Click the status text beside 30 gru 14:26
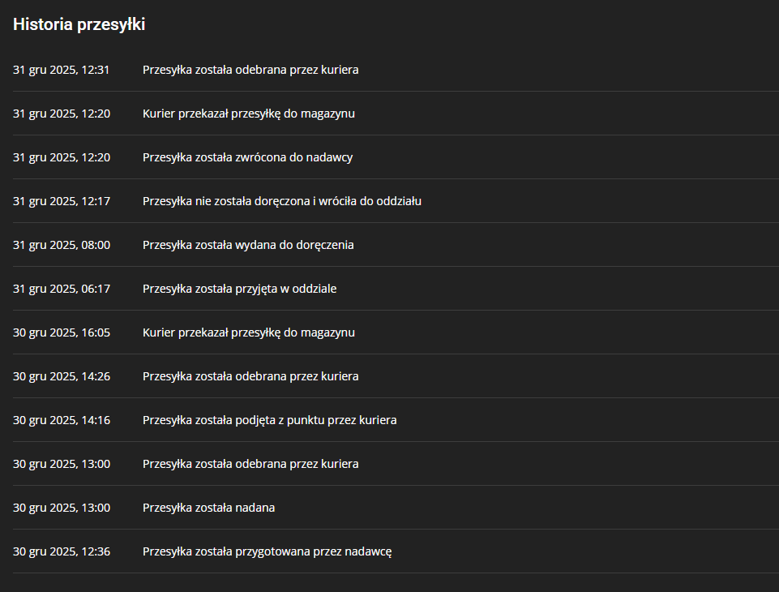This screenshot has height=592, width=779. click(250, 376)
